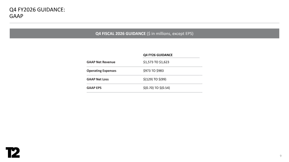Click the T2 Take-Two logo
The height and width of the screenshot is (162, 289).
[x=13, y=152]
